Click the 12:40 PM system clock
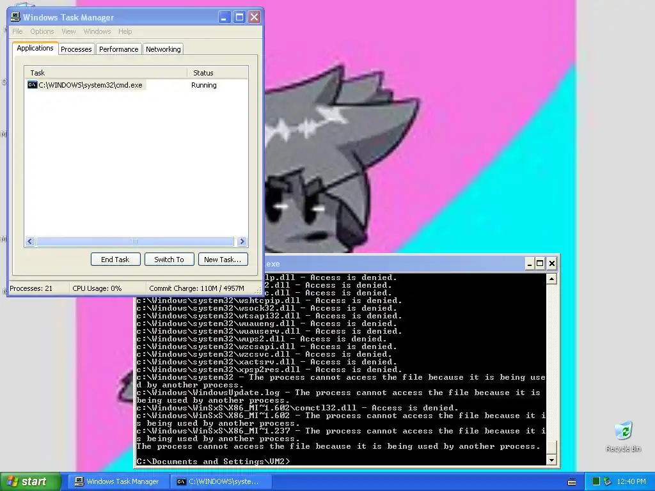655x491 pixels. click(631, 481)
